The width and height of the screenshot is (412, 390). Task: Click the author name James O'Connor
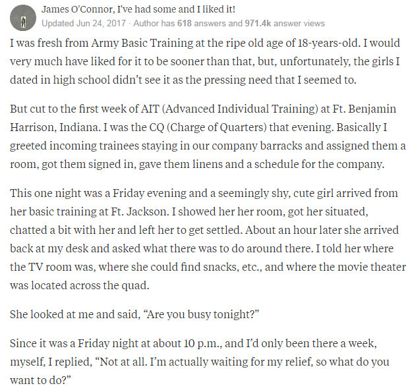pos(78,9)
